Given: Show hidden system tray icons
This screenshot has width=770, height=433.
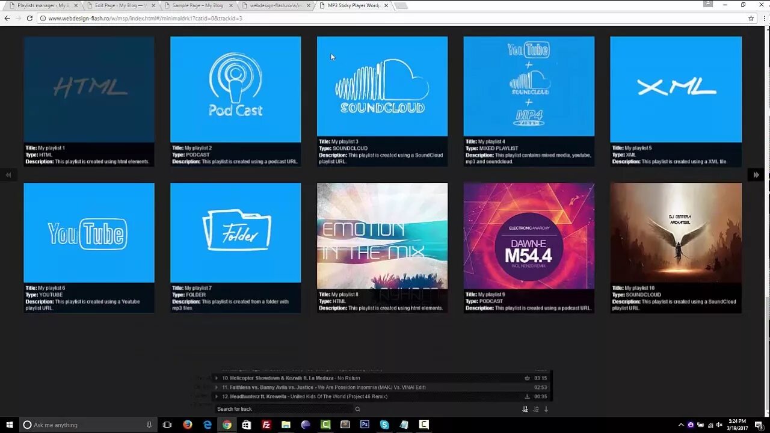Looking at the screenshot, I should 681,425.
